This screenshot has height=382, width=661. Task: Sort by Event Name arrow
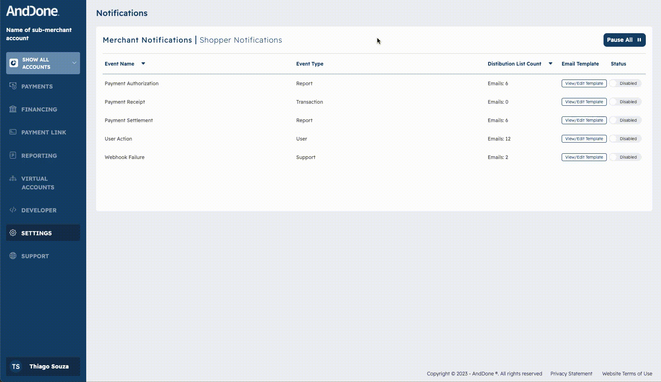[143, 64]
